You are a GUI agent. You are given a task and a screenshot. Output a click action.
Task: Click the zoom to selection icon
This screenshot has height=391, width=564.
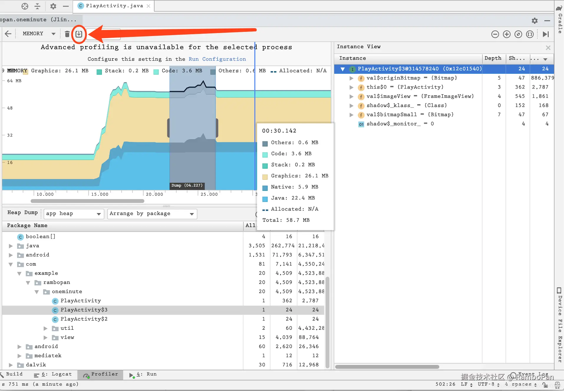tap(530, 34)
